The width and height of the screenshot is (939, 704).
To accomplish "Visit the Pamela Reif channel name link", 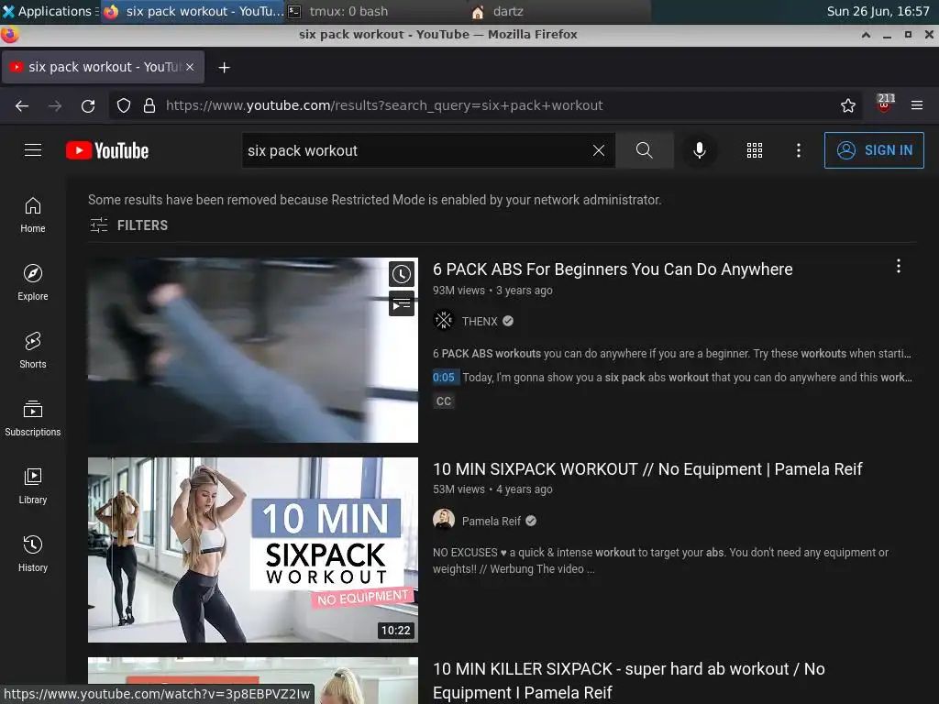I will tap(492, 521).
